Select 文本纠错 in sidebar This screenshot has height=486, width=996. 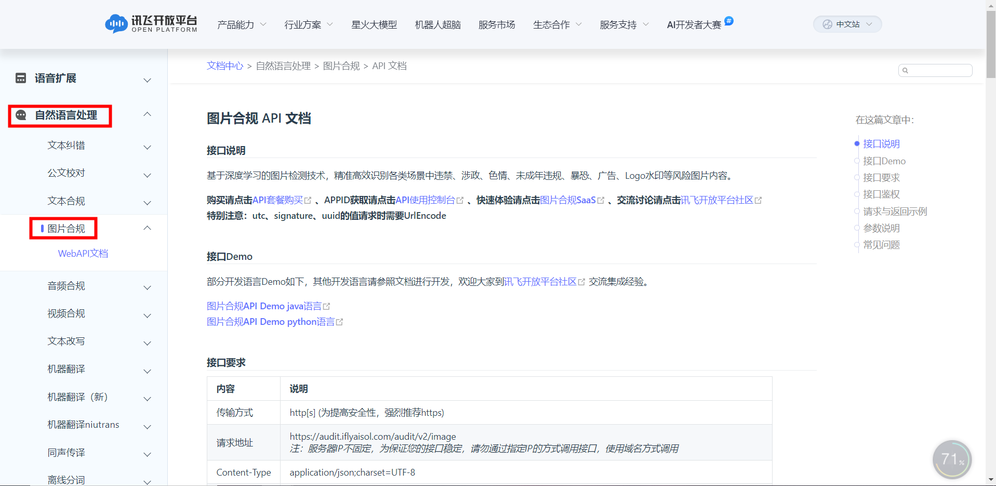66,146
